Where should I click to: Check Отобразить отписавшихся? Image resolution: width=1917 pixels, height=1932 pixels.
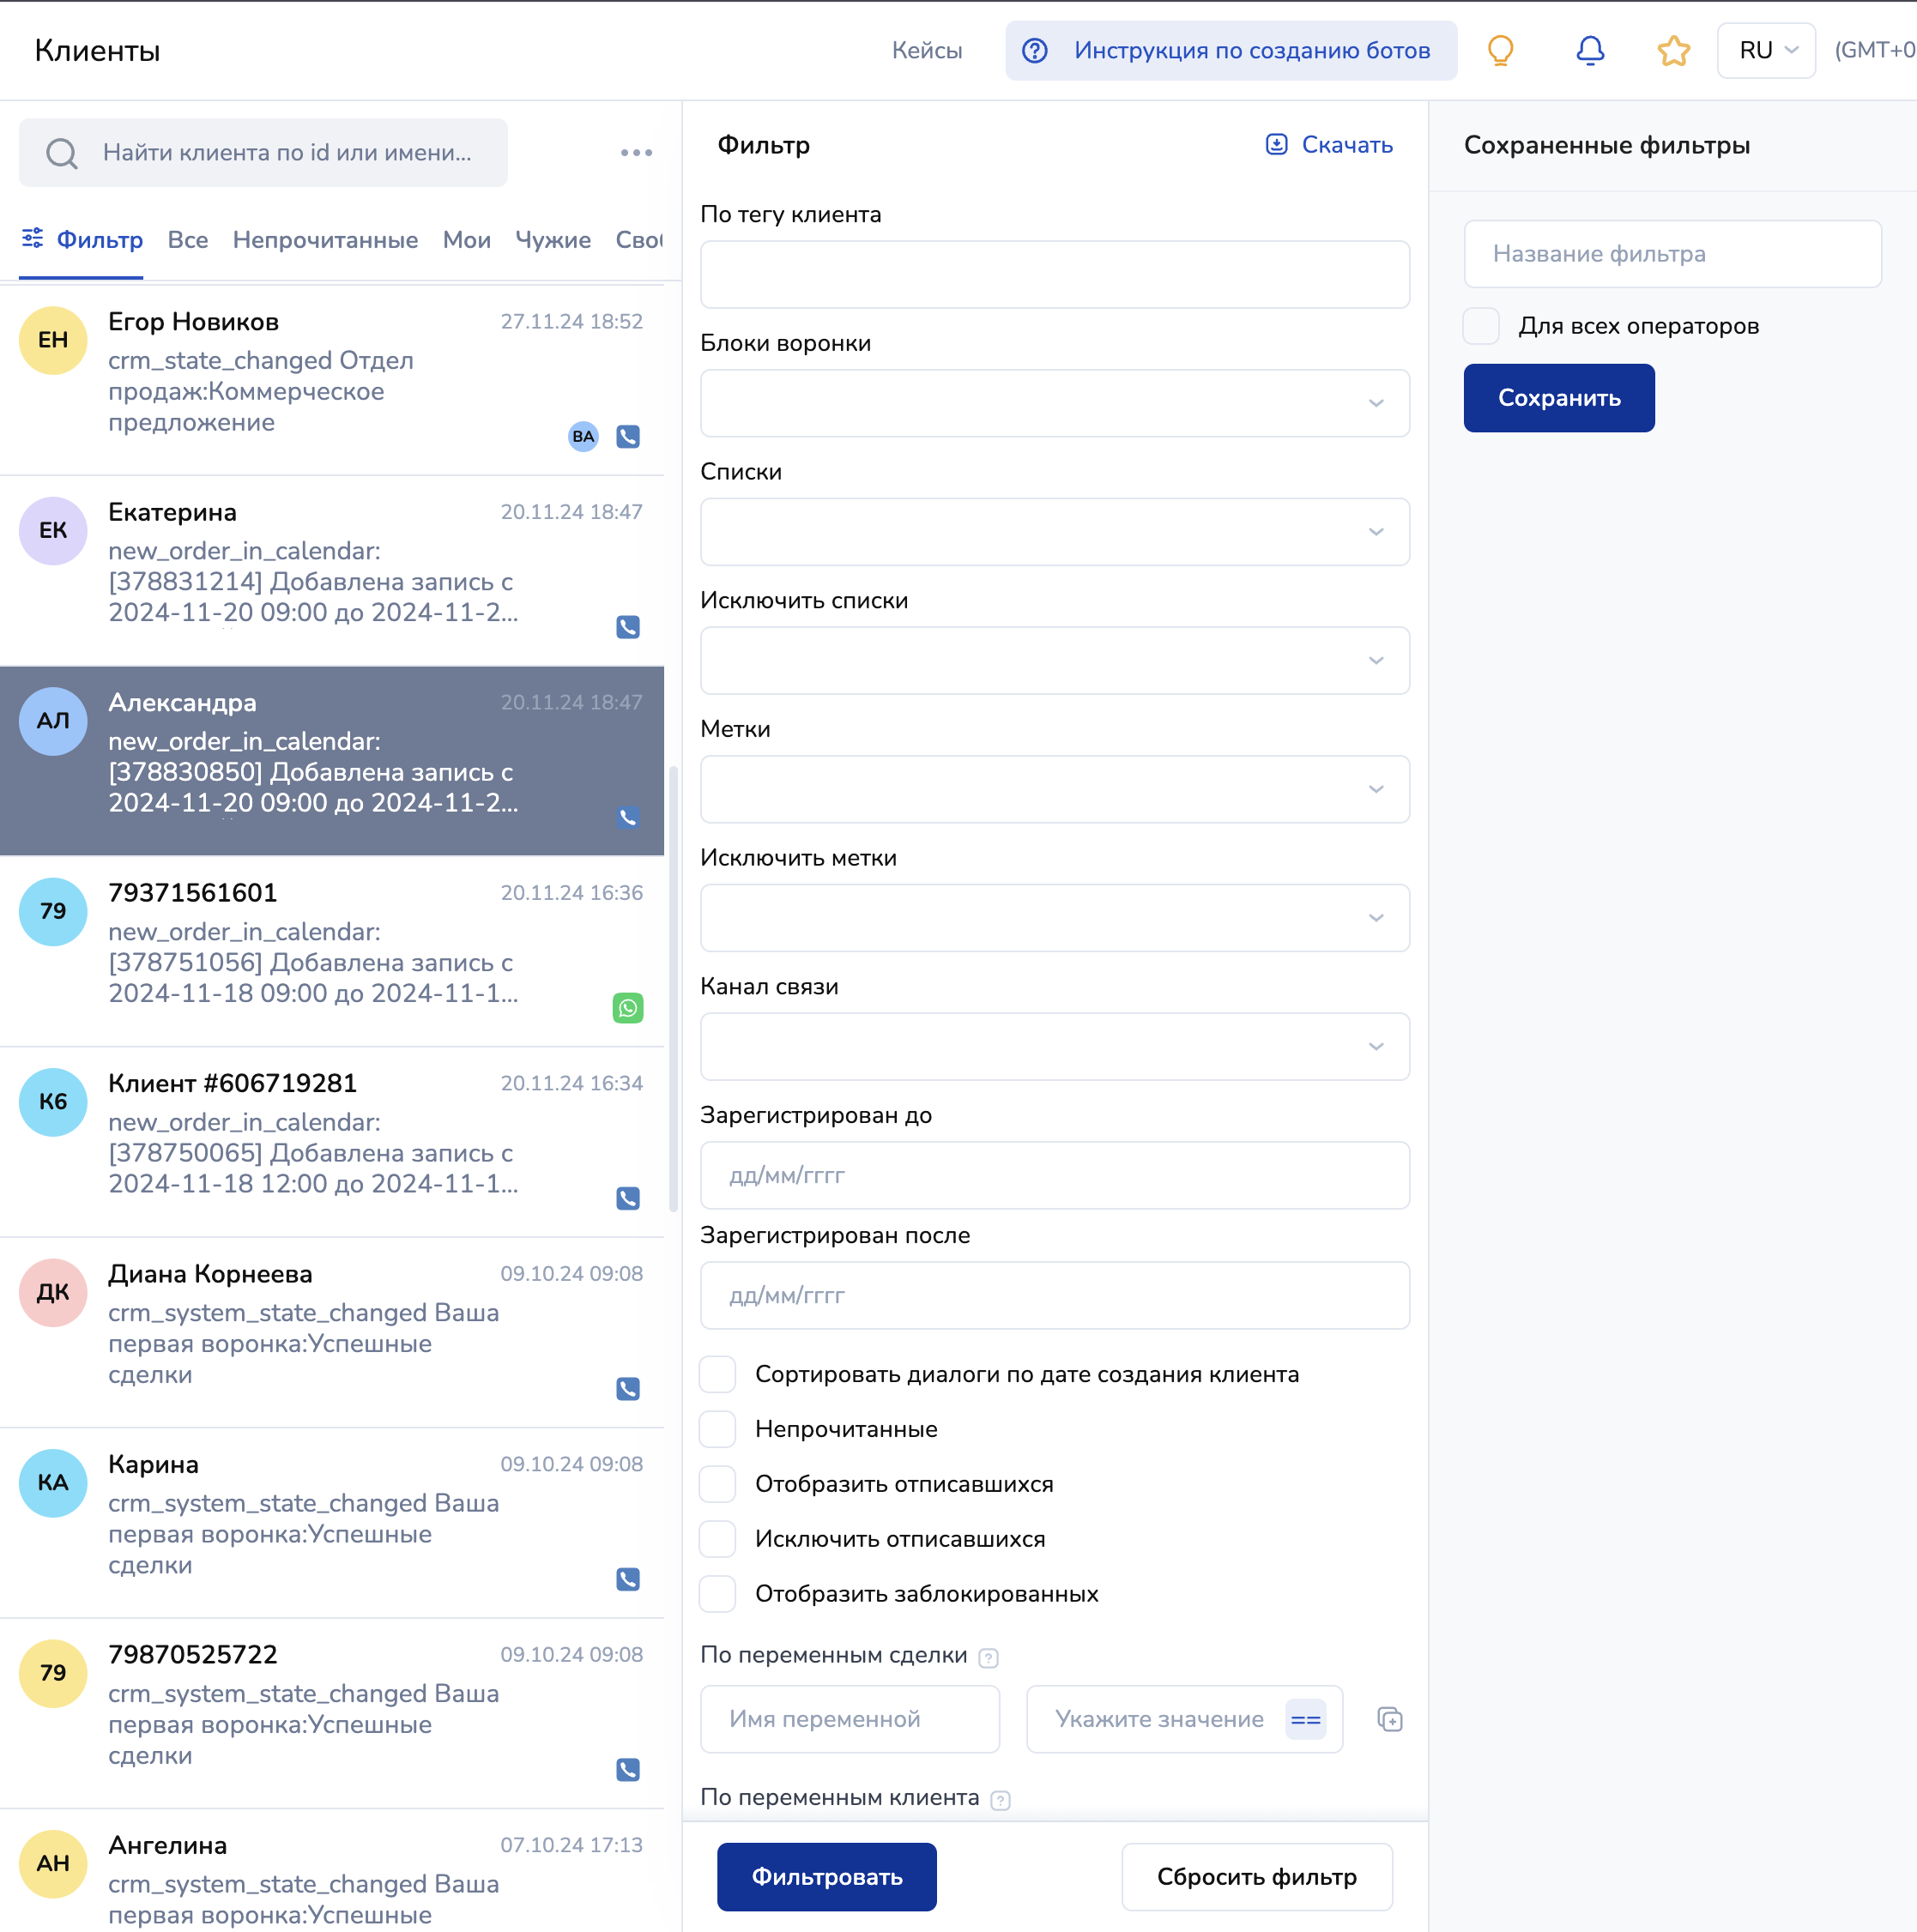(717, 1484)
